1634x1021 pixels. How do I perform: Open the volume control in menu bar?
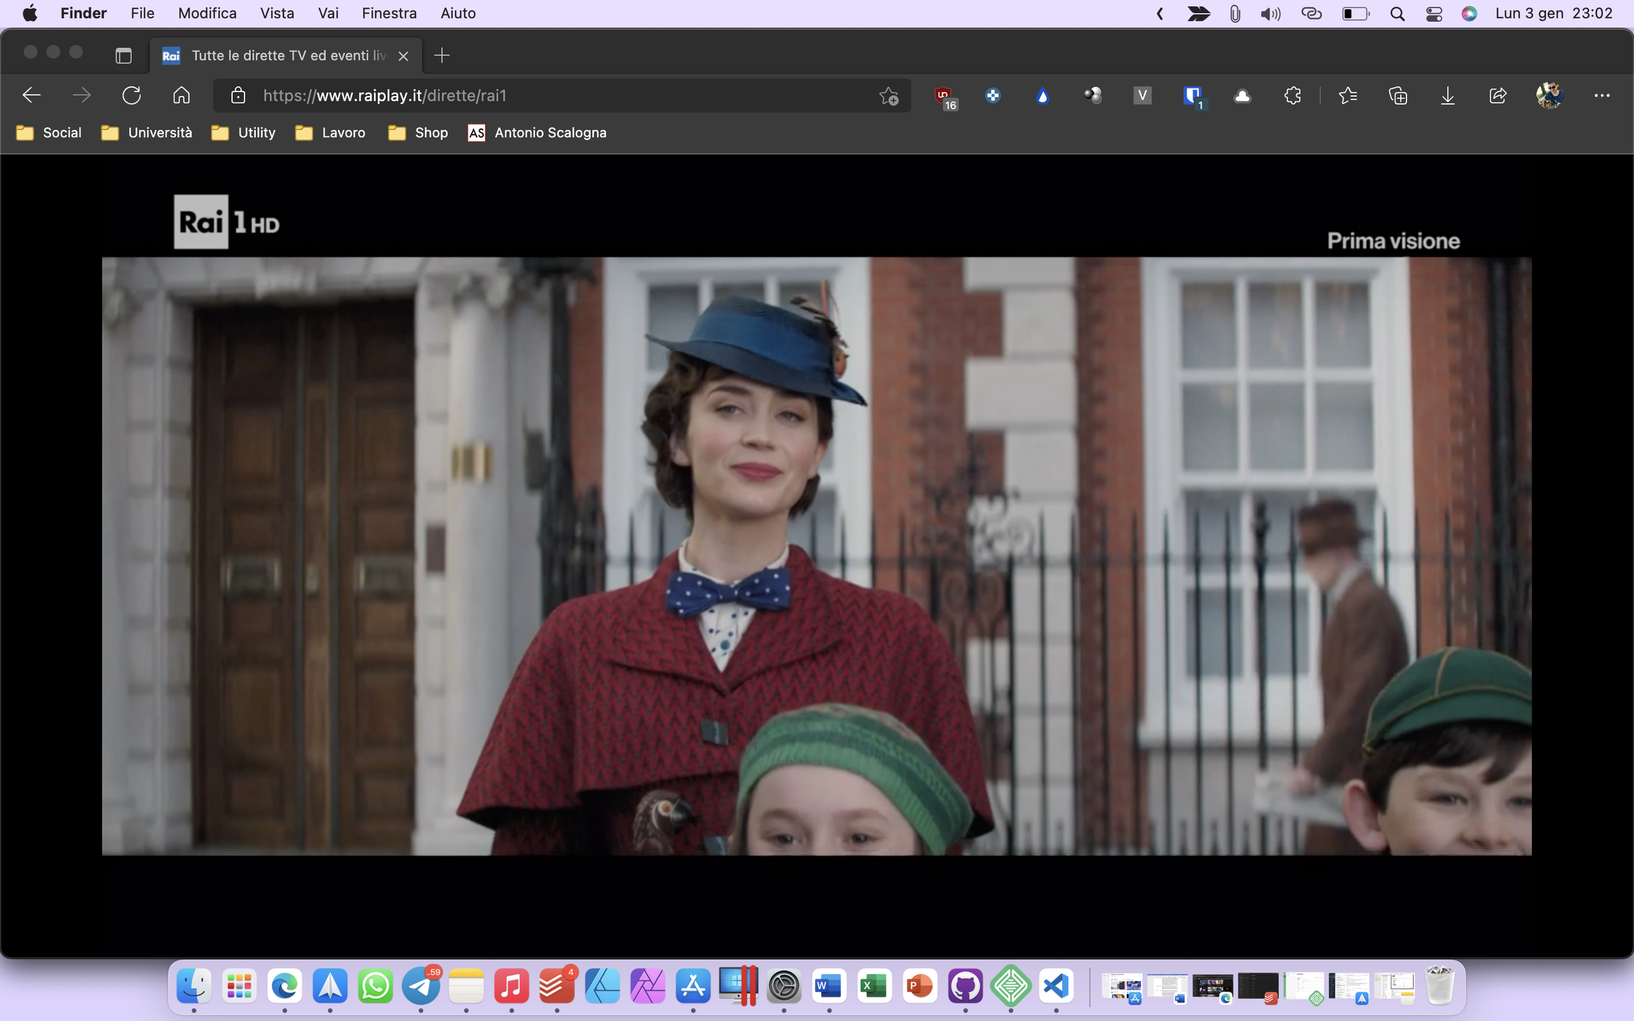[x=1270, y=14]
